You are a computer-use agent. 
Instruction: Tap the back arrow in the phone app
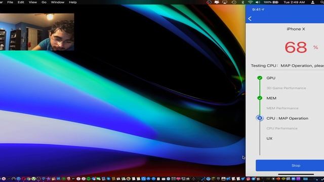pos(250,19)
